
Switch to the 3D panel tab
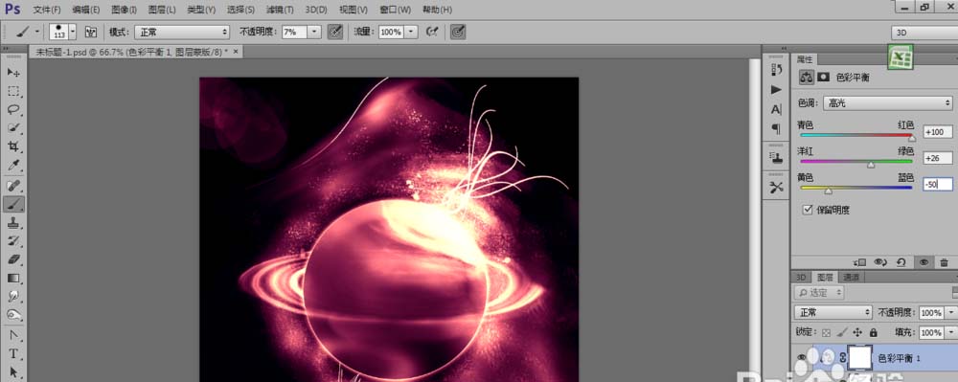801,277
